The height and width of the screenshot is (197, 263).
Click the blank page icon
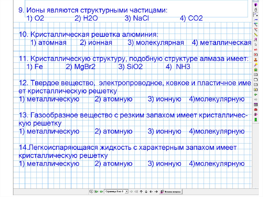coord(256,80)
